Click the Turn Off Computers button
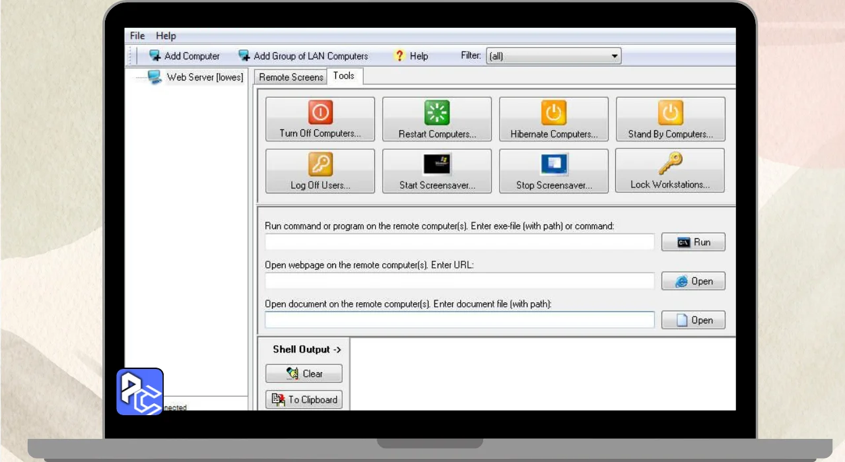The height and width of the screenshot is (462, 845). tap(320, 119)
